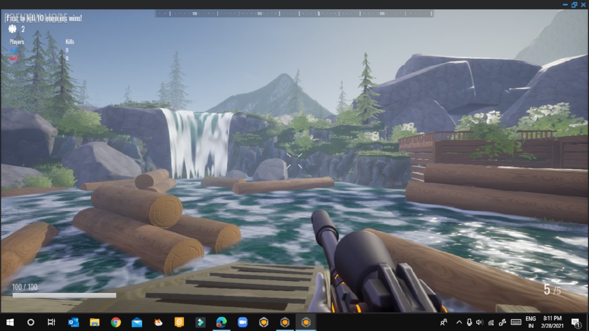The image size is (589, 331).
Task: Open the ENG IN language switcher
Action: coord(530,322)
